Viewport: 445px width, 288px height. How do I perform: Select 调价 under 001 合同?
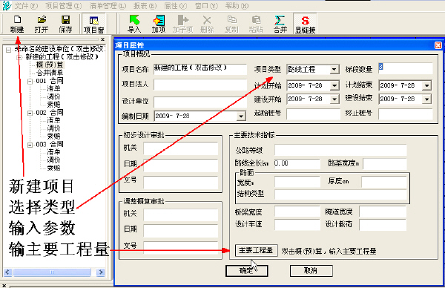53,96
